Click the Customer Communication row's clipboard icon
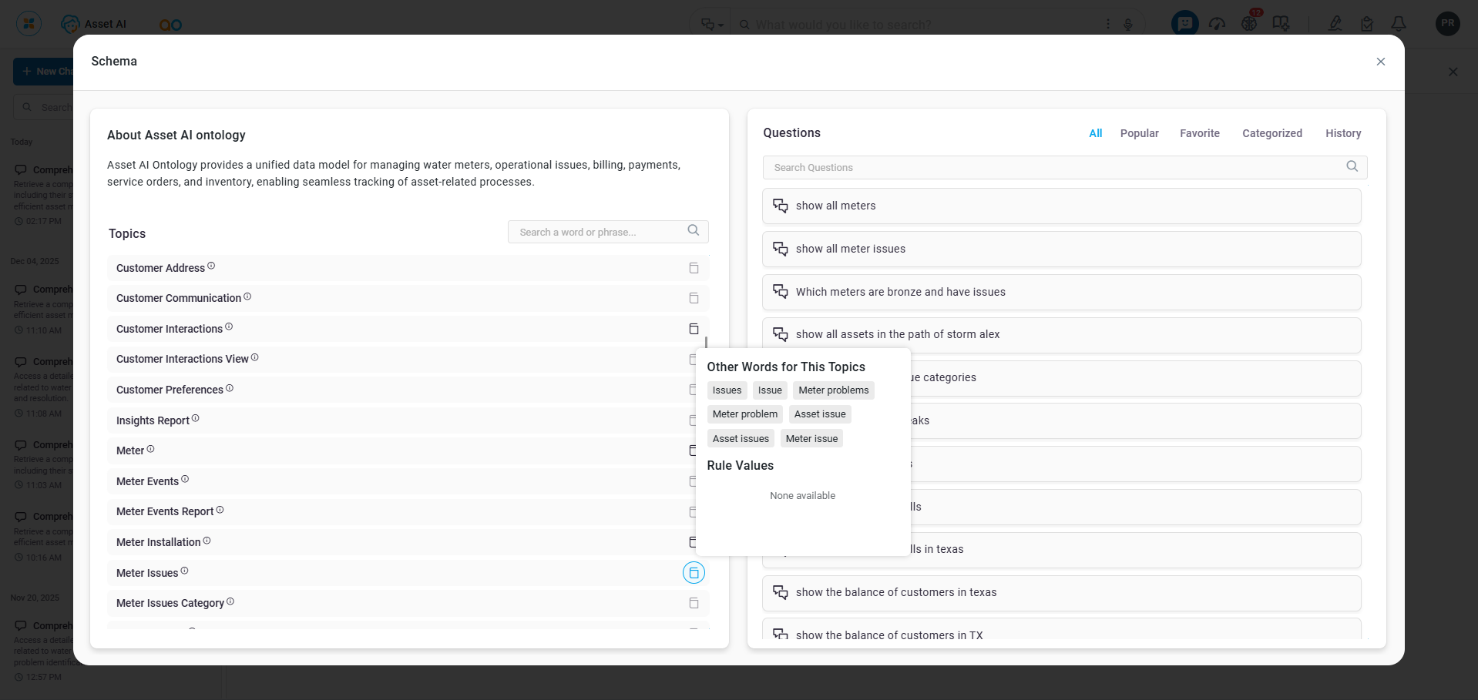1478x700 pixels. [x=694, y=298]
